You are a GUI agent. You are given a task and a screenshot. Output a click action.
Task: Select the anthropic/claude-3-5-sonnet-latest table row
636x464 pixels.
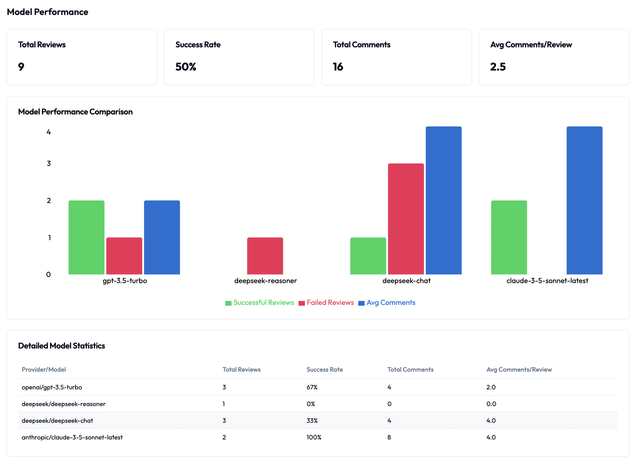pos(318,437)
